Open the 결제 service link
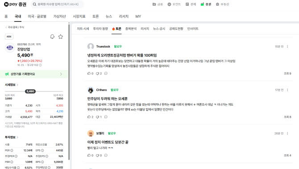 [x=191, y=4]
